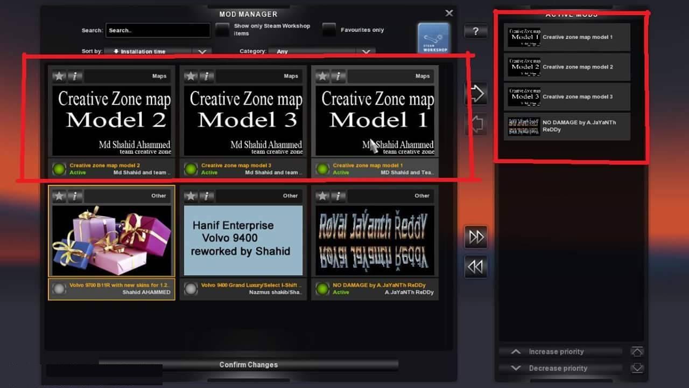Tick the Favourites only checkbox

(x=329, y=30)
